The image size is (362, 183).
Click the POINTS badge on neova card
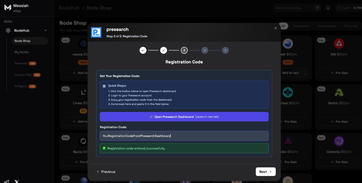[83, 62]
